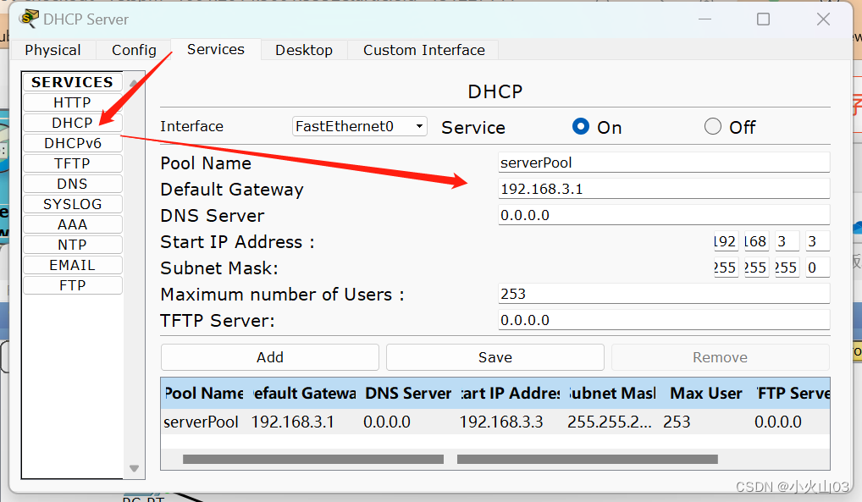
Task: Click the 192.168.3.1 gateway table cell
Action: (292, 422)
